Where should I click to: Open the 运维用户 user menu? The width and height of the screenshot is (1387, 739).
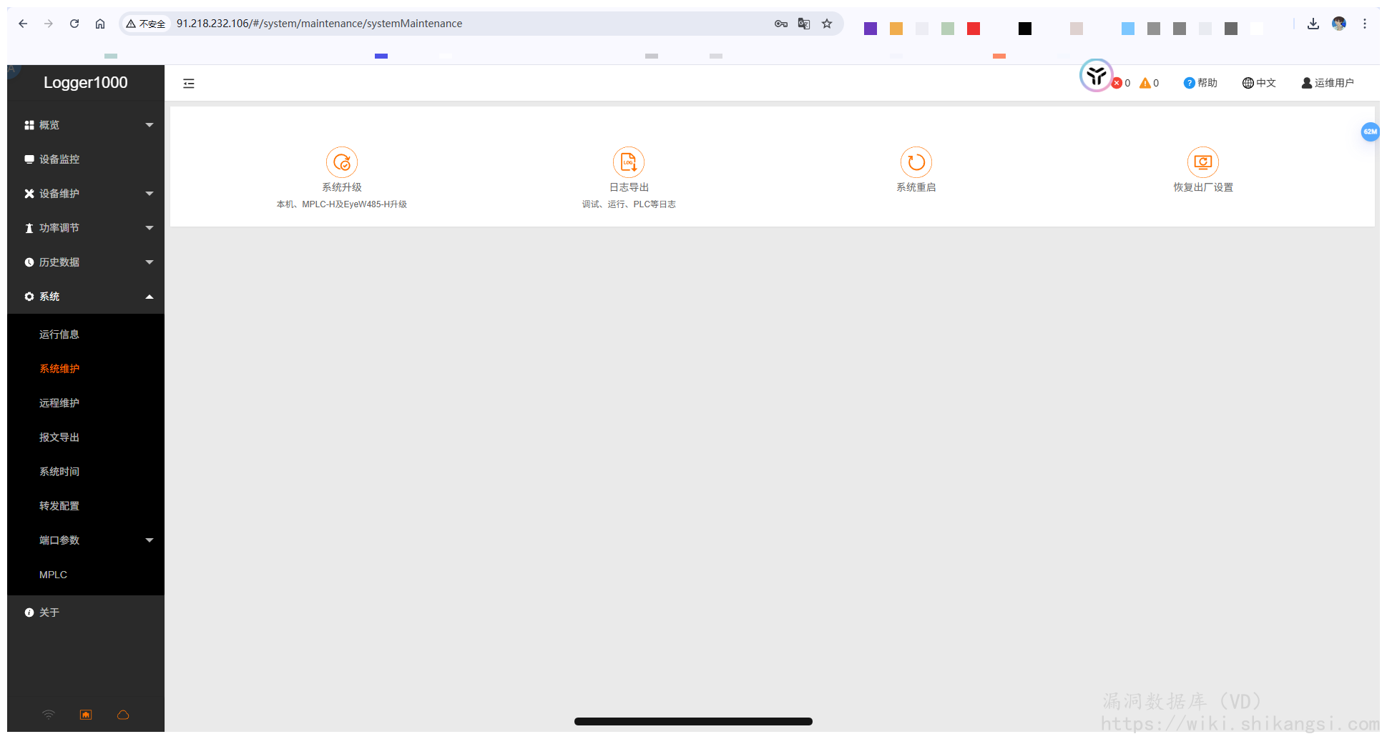(1328, 83)
